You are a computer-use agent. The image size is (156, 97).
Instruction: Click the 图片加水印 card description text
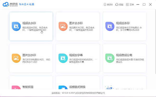(x=36, y=61)
